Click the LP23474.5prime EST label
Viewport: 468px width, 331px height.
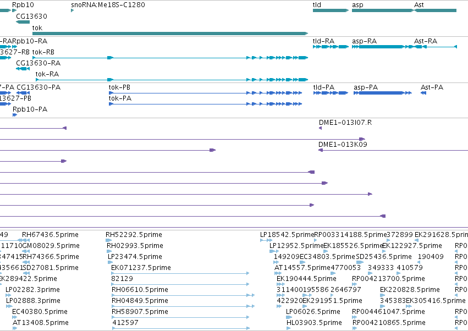pos(135,257)
